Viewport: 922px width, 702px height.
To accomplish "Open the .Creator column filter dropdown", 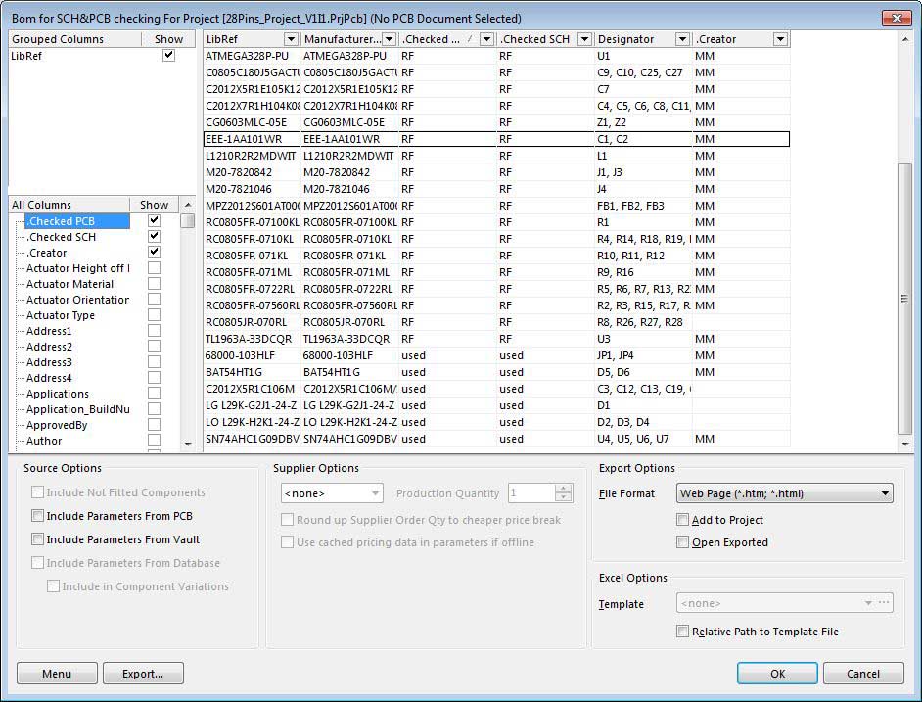I will click(780, 39).
